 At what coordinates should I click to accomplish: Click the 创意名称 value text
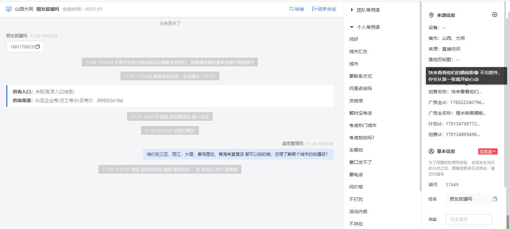click(x=466, y=92)
